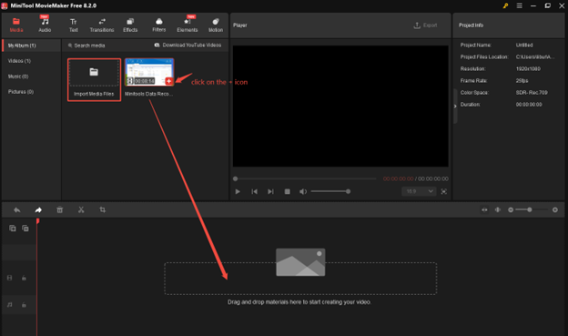The image size is (568, 336).
Task: Toggle the video track lock
Action: (x=24, y=278)
